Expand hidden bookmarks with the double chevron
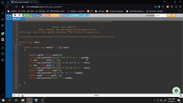The width and height of the screenshot is (183, 103). [x=179, y=11]
